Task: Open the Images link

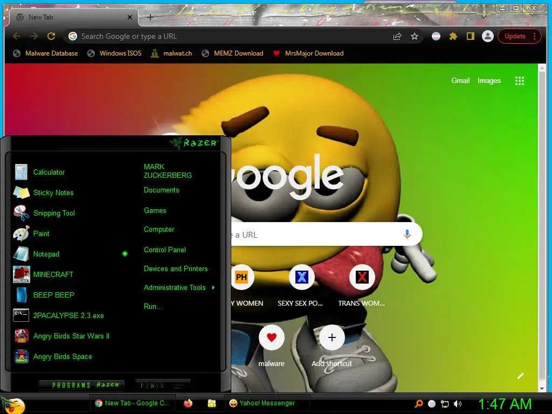Action: [x=489, y=81]
